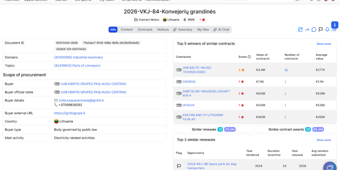This screenshot has height=170, width=340.
Task: Click the Similar contract awards summary button
Action: tap(296, 130)
